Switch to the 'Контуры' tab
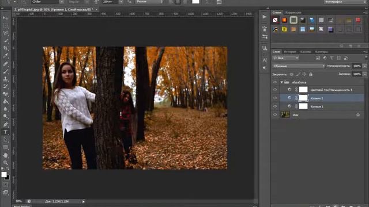Viewport: 369px width, 207px height. [x=321, y=52]
